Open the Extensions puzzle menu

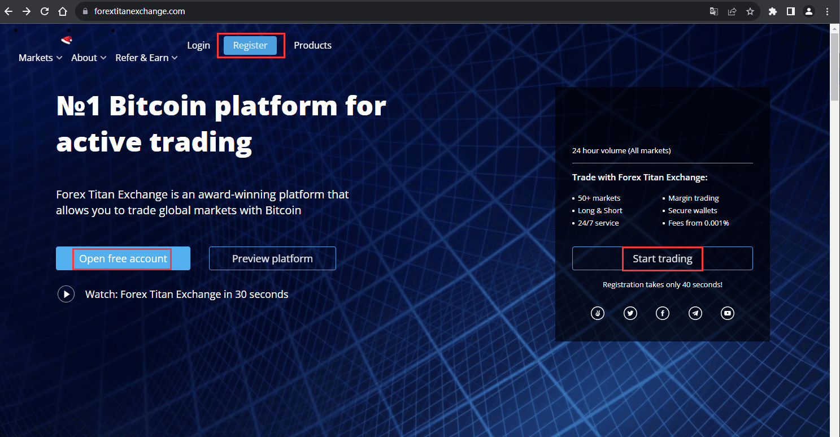coord(773,11)
